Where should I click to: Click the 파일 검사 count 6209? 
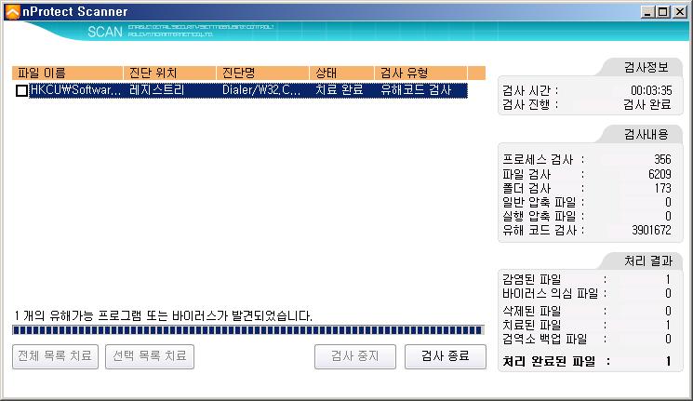coord(660,174)
